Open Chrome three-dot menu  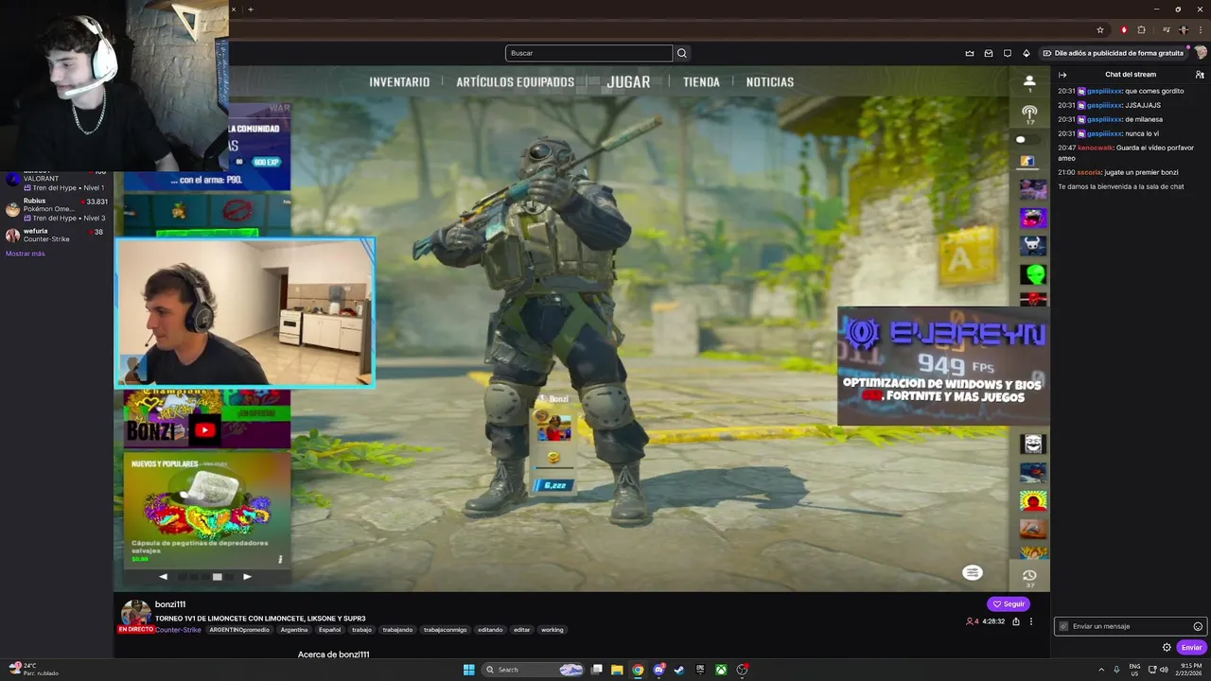tap(1201, 30)
